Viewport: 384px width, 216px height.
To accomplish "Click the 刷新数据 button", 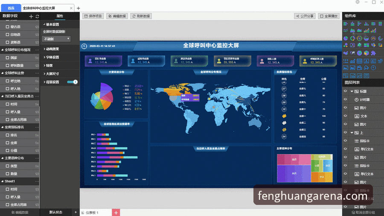I will [141, 16].
